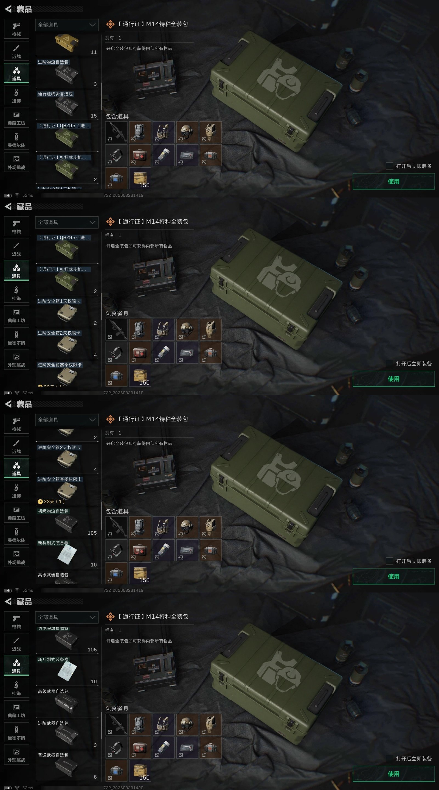Tick 打开后立即装备 in view listing 通行证物资自选包

389,166
